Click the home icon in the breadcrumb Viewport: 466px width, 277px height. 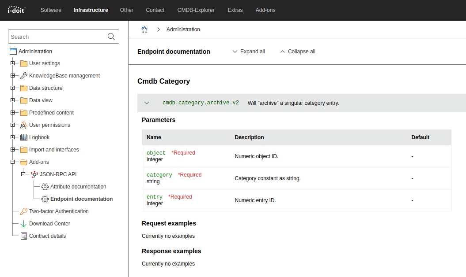(x=144, y=29)
